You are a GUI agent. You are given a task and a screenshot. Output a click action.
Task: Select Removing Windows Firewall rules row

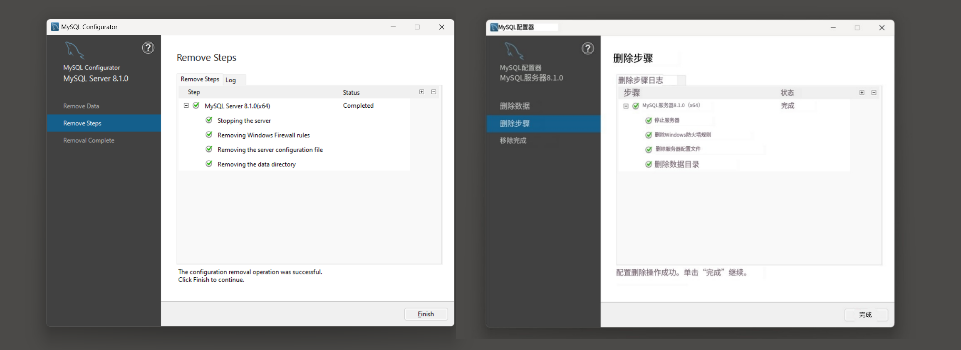[263, 135]
